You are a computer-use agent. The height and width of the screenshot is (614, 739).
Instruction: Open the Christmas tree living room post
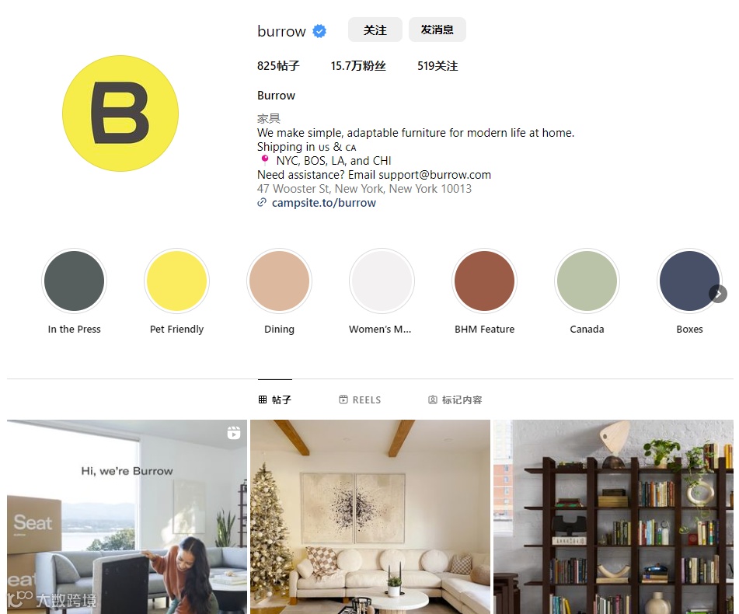click(x=370, y=516)
